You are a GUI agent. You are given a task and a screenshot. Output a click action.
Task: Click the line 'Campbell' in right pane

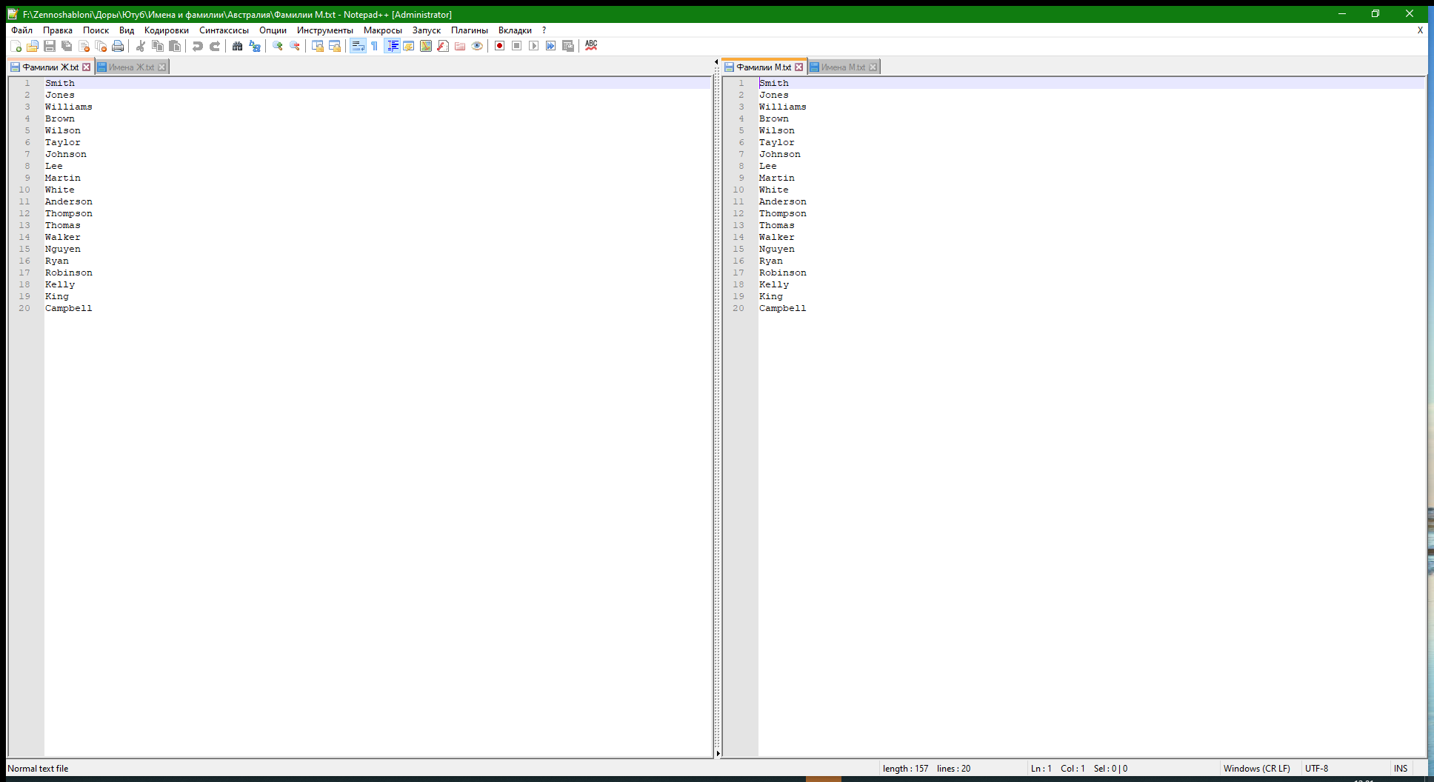click(x=782, y=308)
